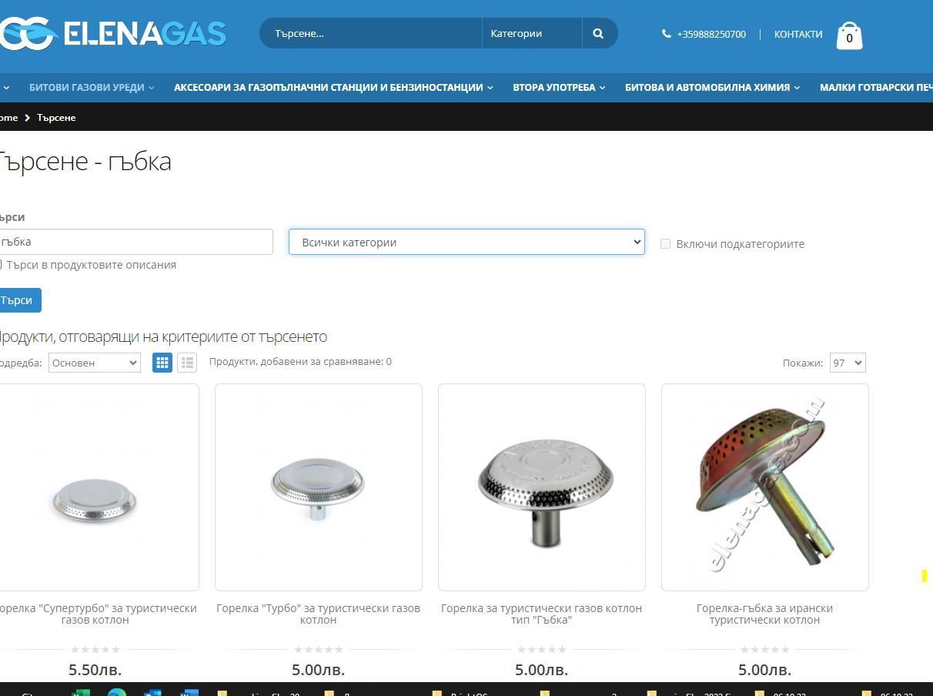Open the БИТОВИ ГАЗОВИ УРЕДИ menu
Screen dimensions: 933x696
pyautogui.click(x=92, y=87)
